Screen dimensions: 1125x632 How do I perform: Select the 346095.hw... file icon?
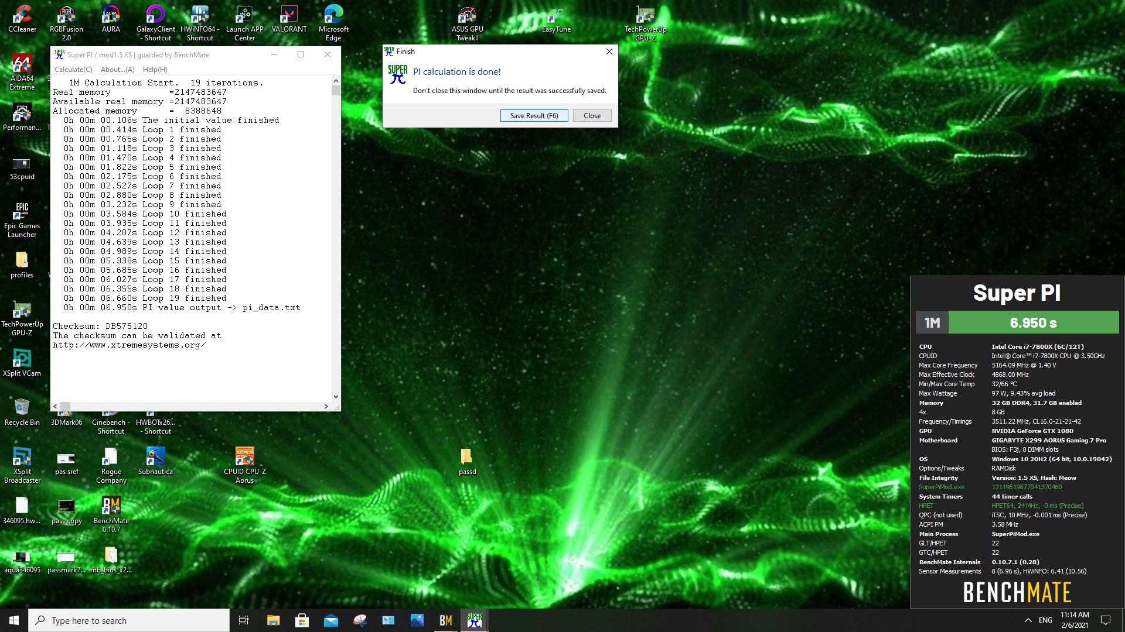coord(22,510)
